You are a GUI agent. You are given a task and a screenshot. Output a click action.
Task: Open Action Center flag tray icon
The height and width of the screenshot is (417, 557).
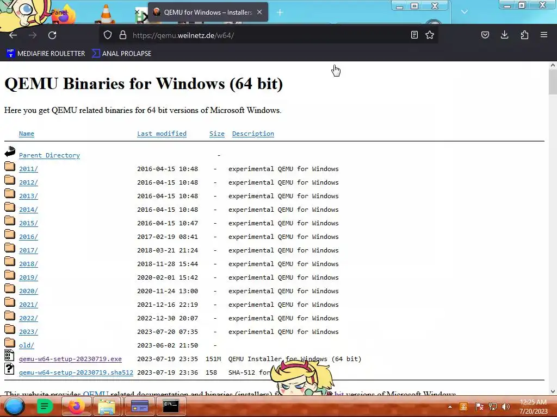click(479, 407)
